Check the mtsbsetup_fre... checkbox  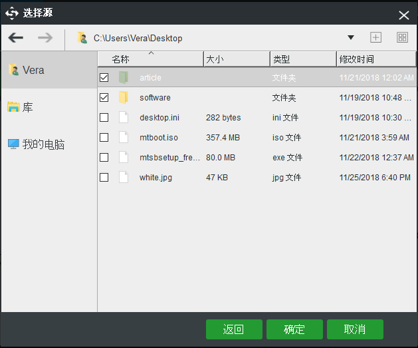tap(104, 158)
